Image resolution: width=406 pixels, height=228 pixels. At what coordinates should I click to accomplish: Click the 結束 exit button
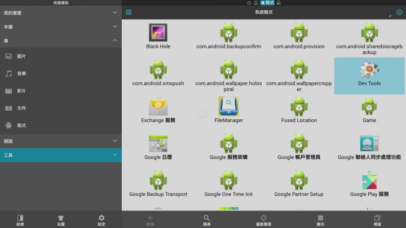(20, 220)
